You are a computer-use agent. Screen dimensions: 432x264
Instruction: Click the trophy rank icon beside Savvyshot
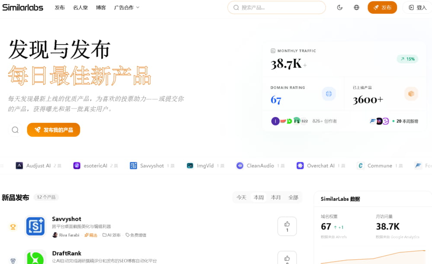click(13, 227)
